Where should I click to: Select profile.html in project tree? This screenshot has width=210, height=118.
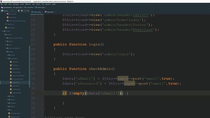point(15,89)
